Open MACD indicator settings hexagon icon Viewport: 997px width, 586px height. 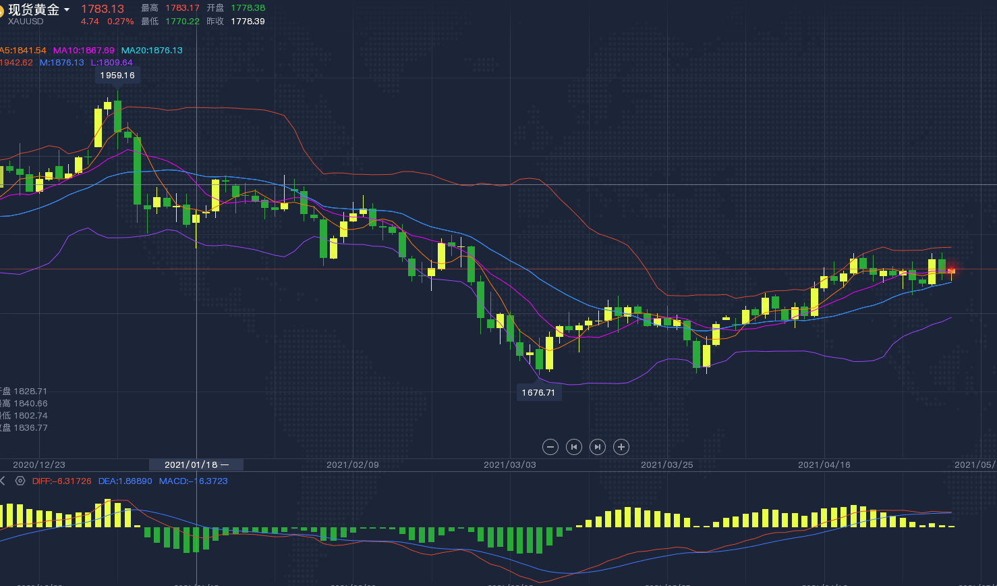(20, 481)
